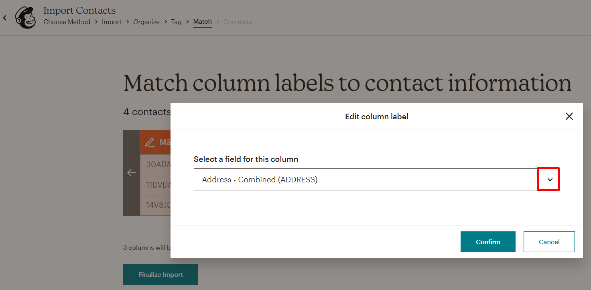Click the left arrow to view previous columns
The image size is (591, 290).
pos(132,173)
